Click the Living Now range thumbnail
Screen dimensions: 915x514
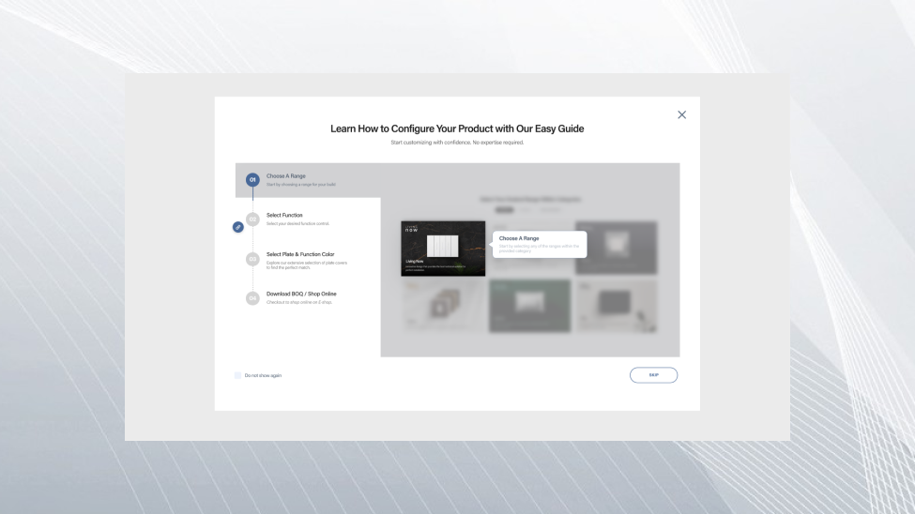pyautogui.click(x=443, y=249)
